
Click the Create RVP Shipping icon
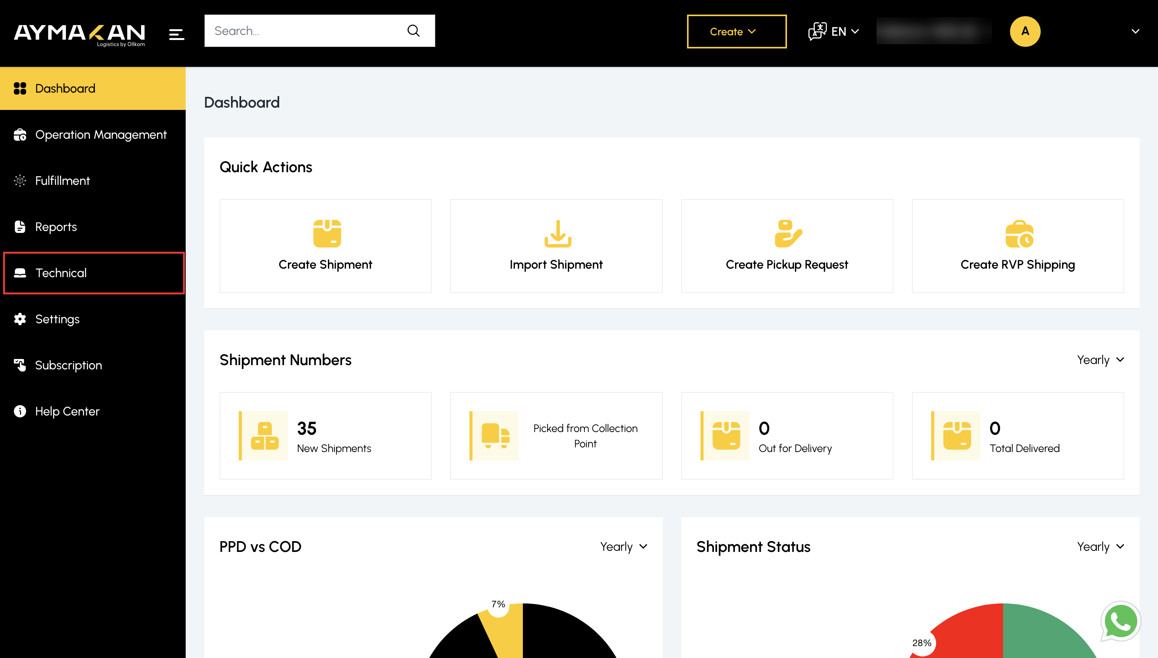pos(1019,233)
